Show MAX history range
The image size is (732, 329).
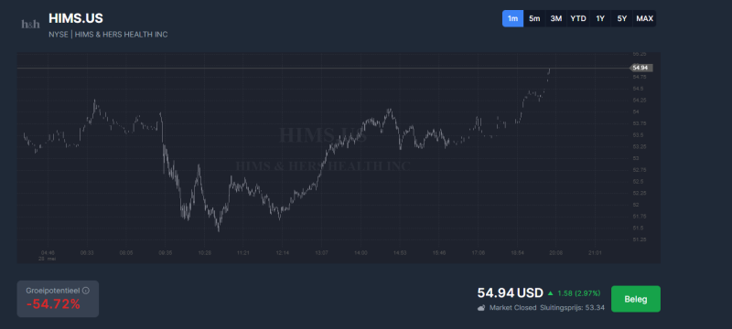(644, 18)
